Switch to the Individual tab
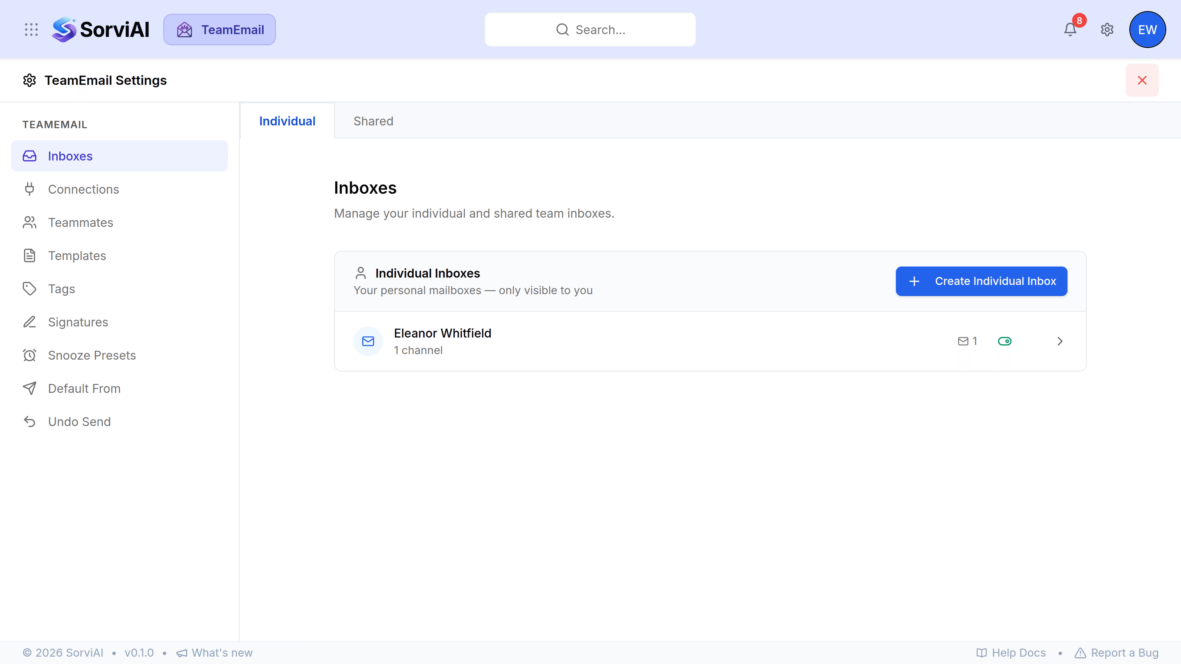The height and width of the screenshot is (664, 1181). click(288, 121)
